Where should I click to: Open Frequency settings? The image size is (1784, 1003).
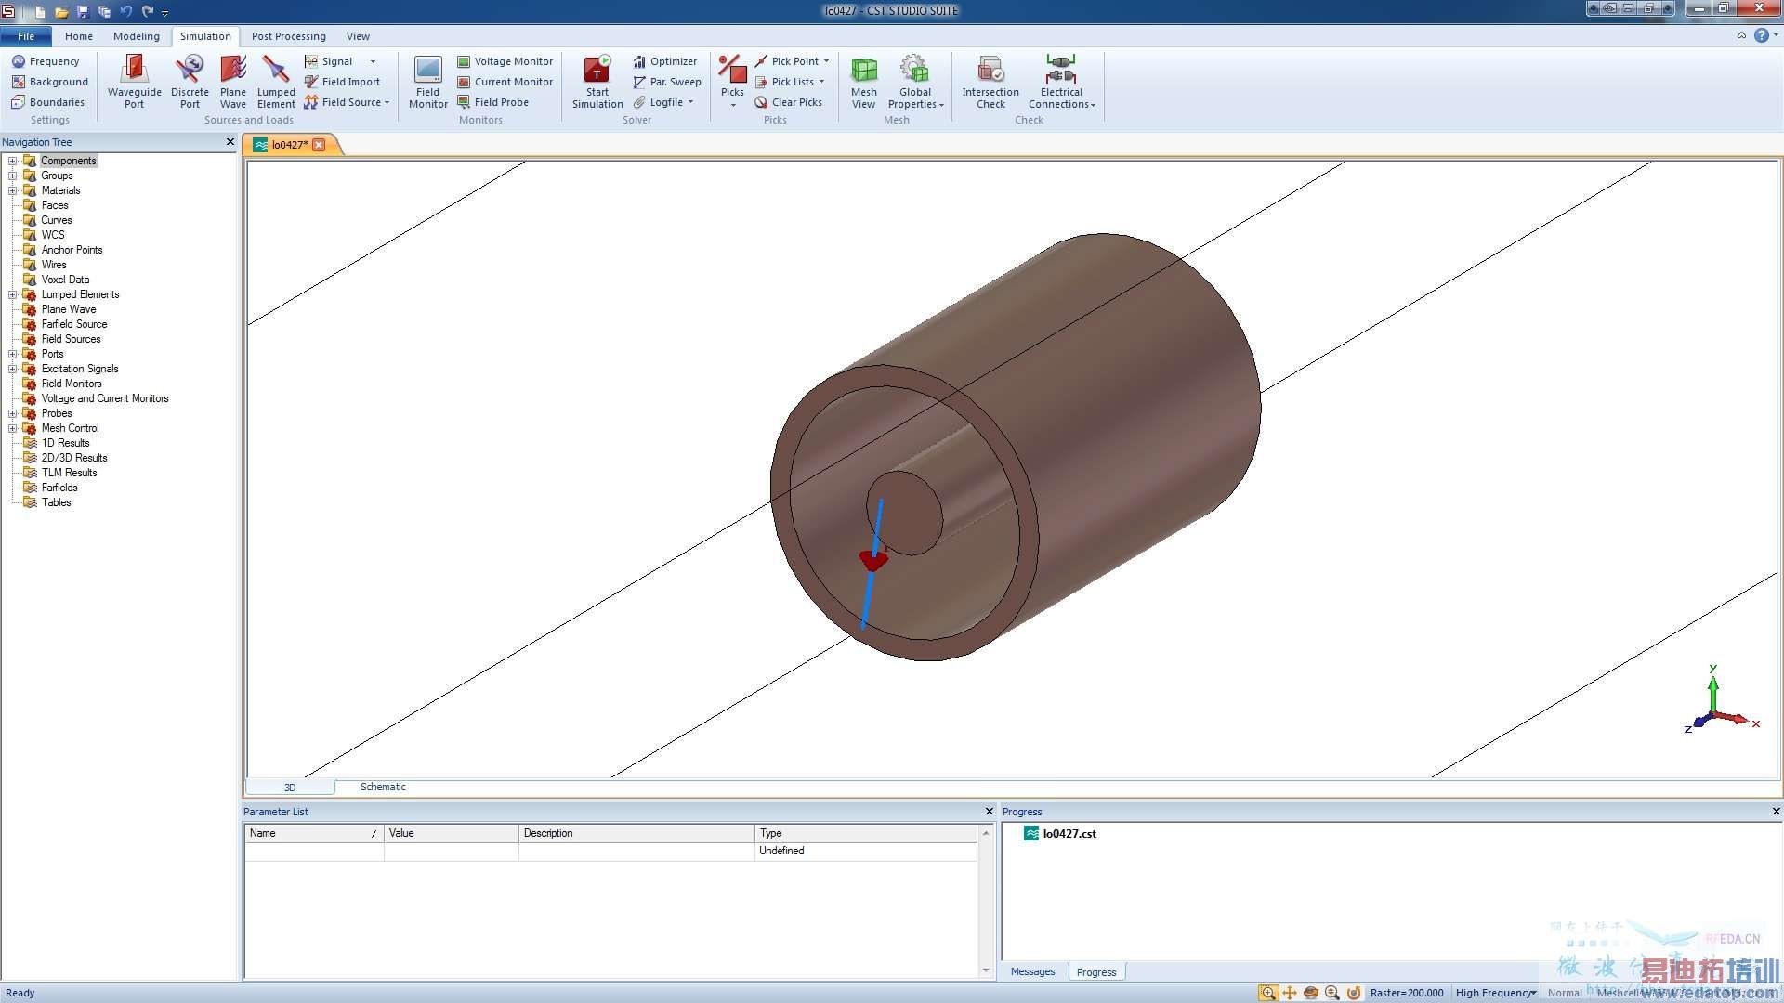(46, 61)
